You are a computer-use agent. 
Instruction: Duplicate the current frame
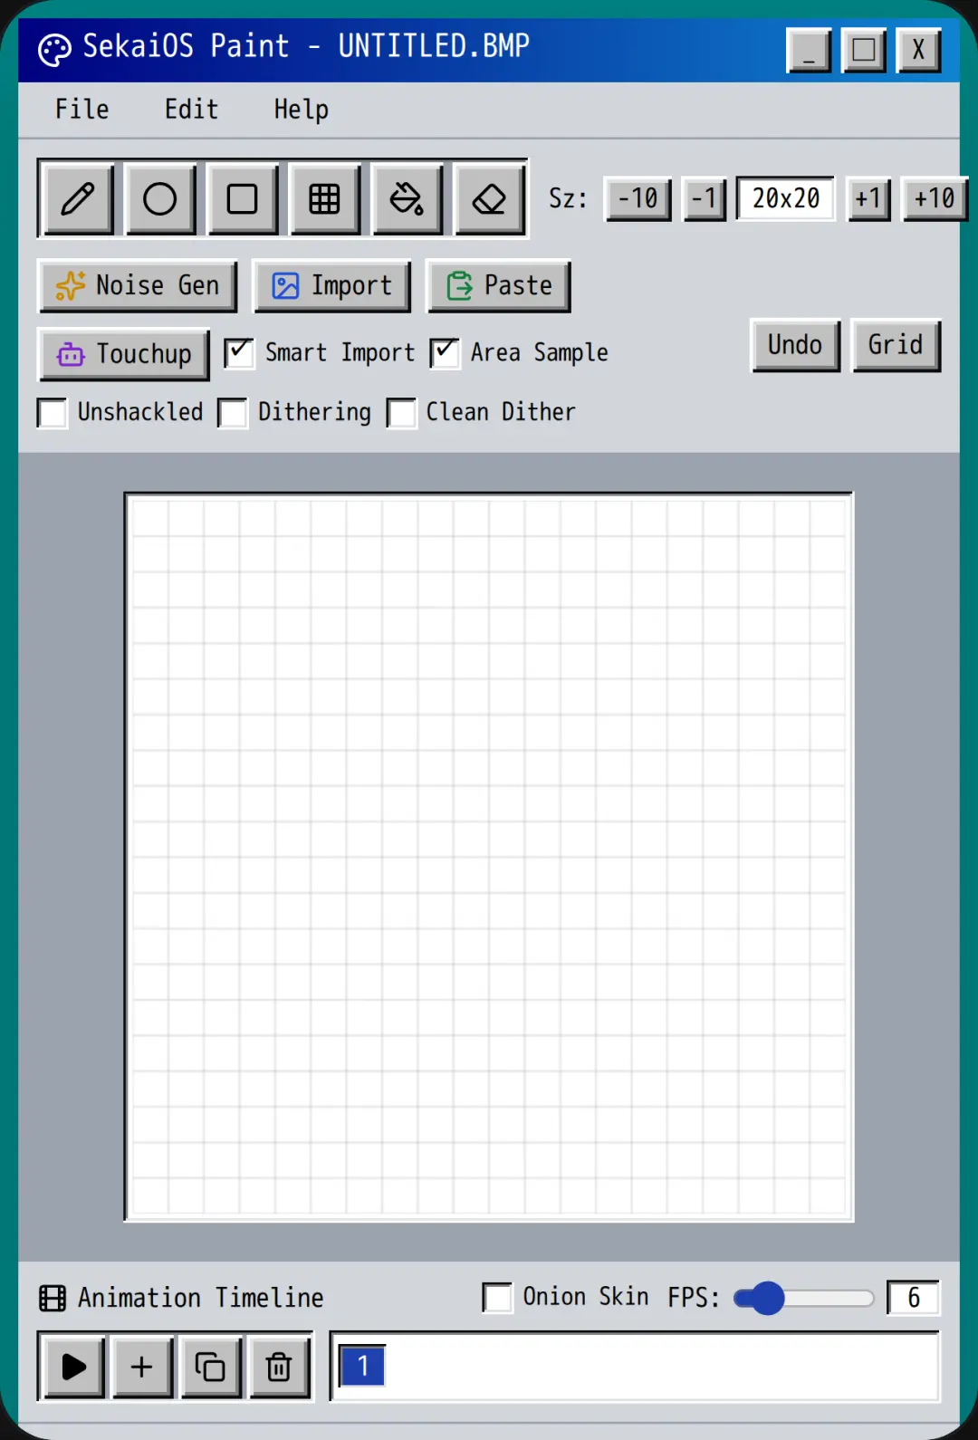click(x=210, y=1367)
